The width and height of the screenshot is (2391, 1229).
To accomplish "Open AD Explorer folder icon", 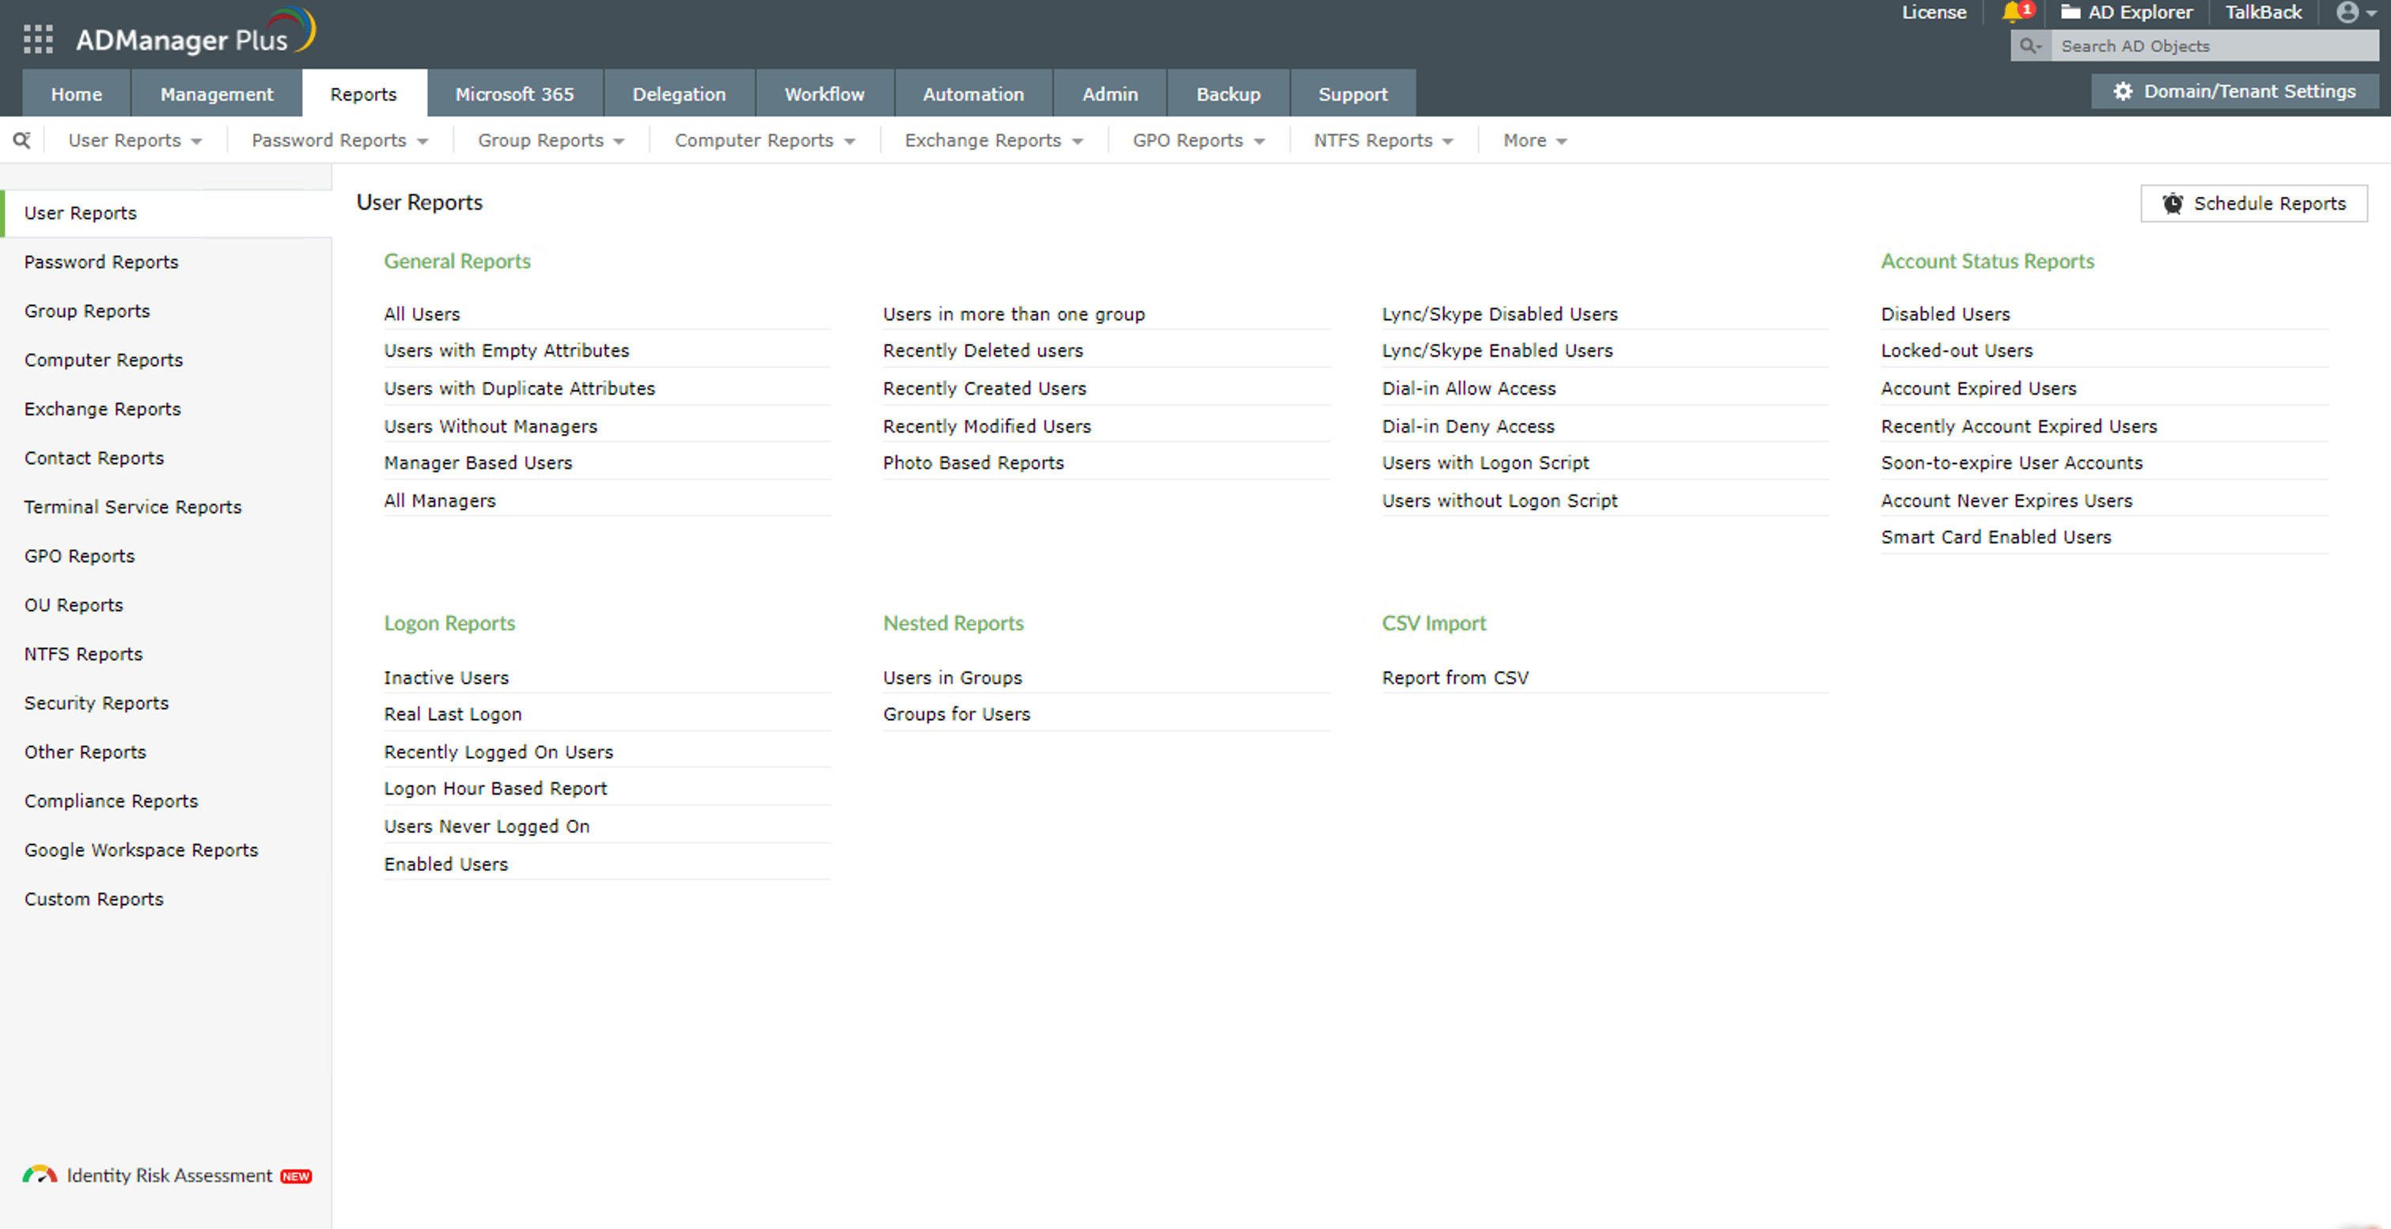I will pos(2070,12).
